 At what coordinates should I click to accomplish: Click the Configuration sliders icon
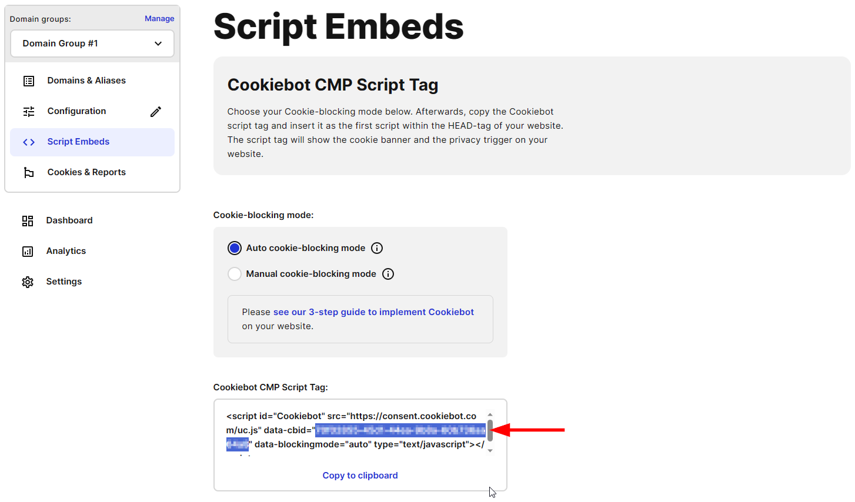pyautogui.click(x=29, y=112)
